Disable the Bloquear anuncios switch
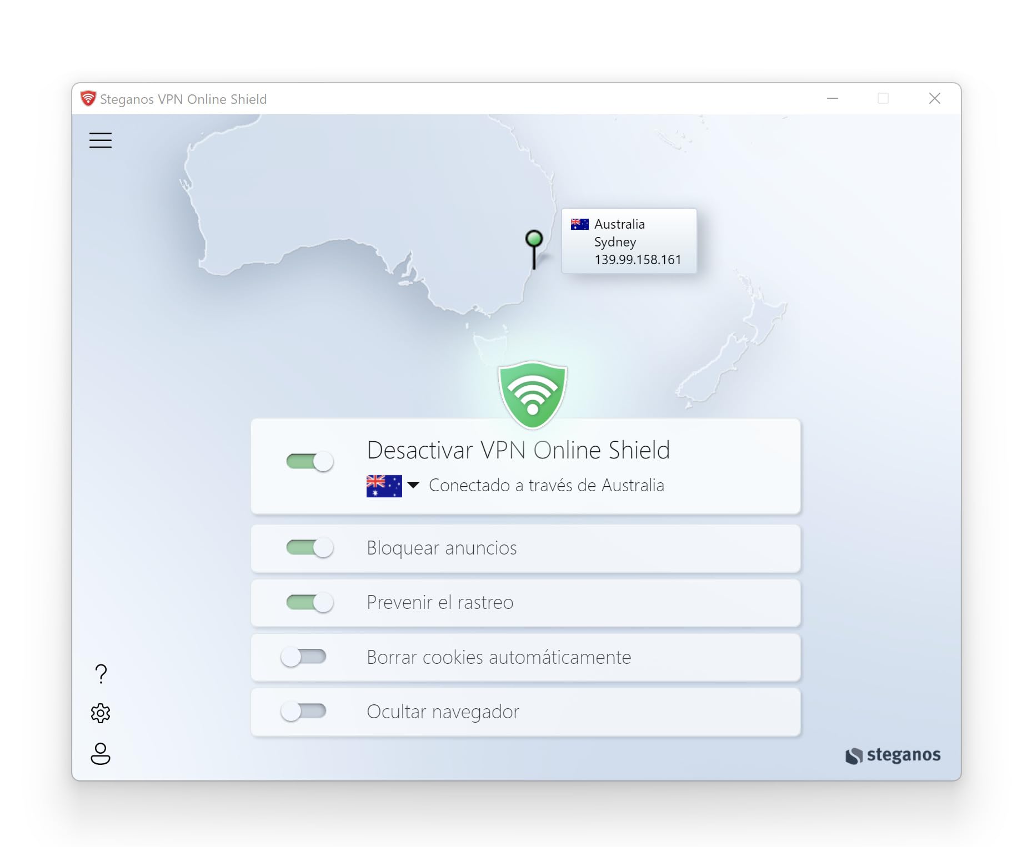 click(310, 548)
